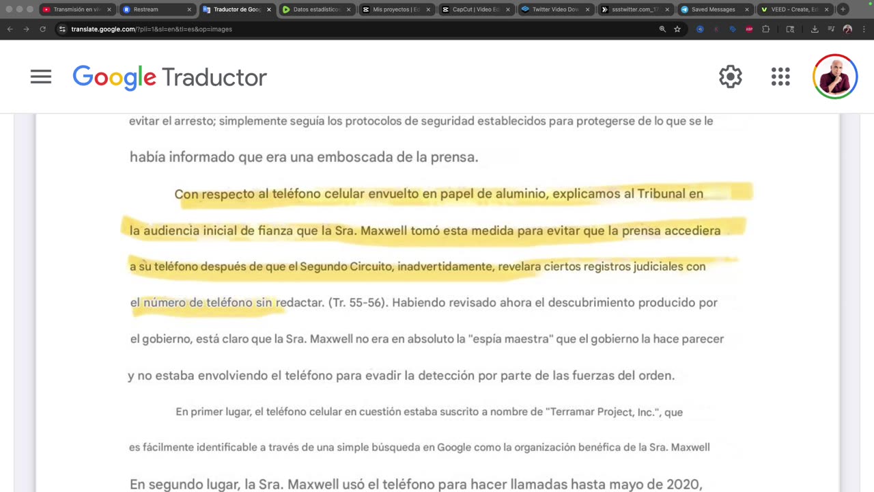The image size is (874, 492).
Task: Click the text "evitar el arresto"
Action: (x=171, y=121)
